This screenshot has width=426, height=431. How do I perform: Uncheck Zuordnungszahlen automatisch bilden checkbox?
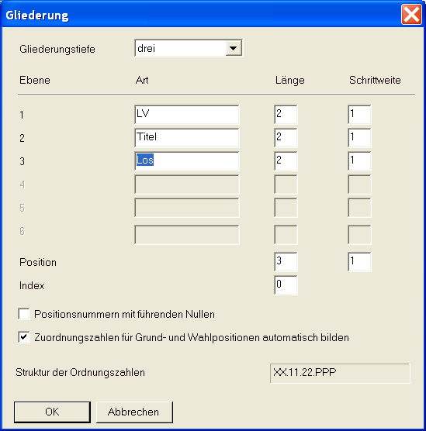[x=24, y=337]
